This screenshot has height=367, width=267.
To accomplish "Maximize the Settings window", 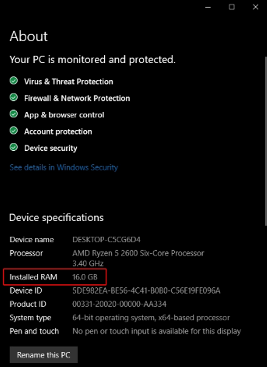I will (232, 7).
